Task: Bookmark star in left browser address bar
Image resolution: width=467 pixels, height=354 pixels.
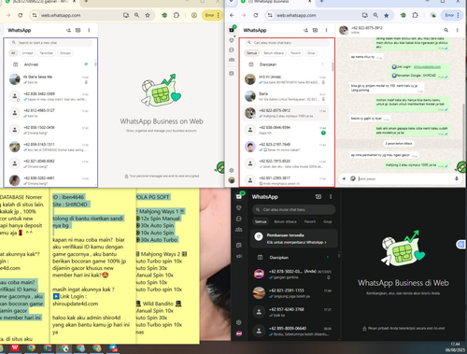Action: click(x=148, y=15)
